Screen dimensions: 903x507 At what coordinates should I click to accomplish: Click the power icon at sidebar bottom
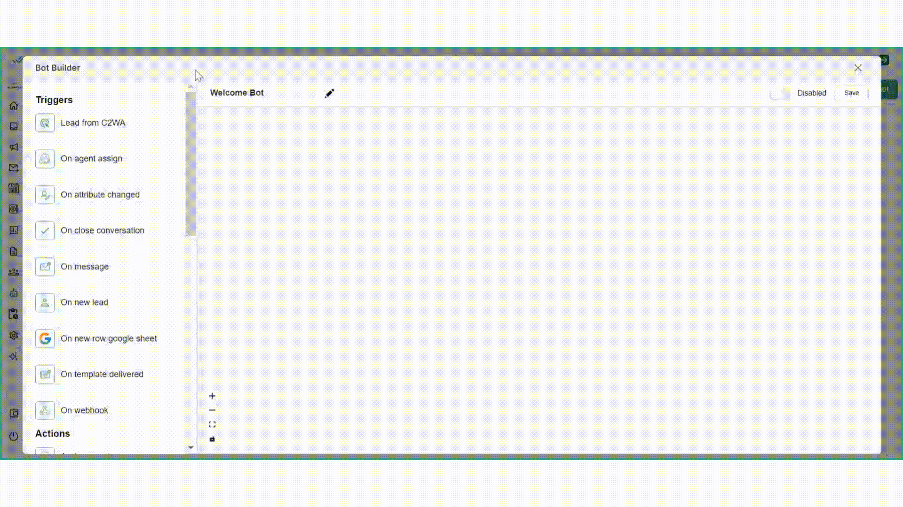(14, 436)
